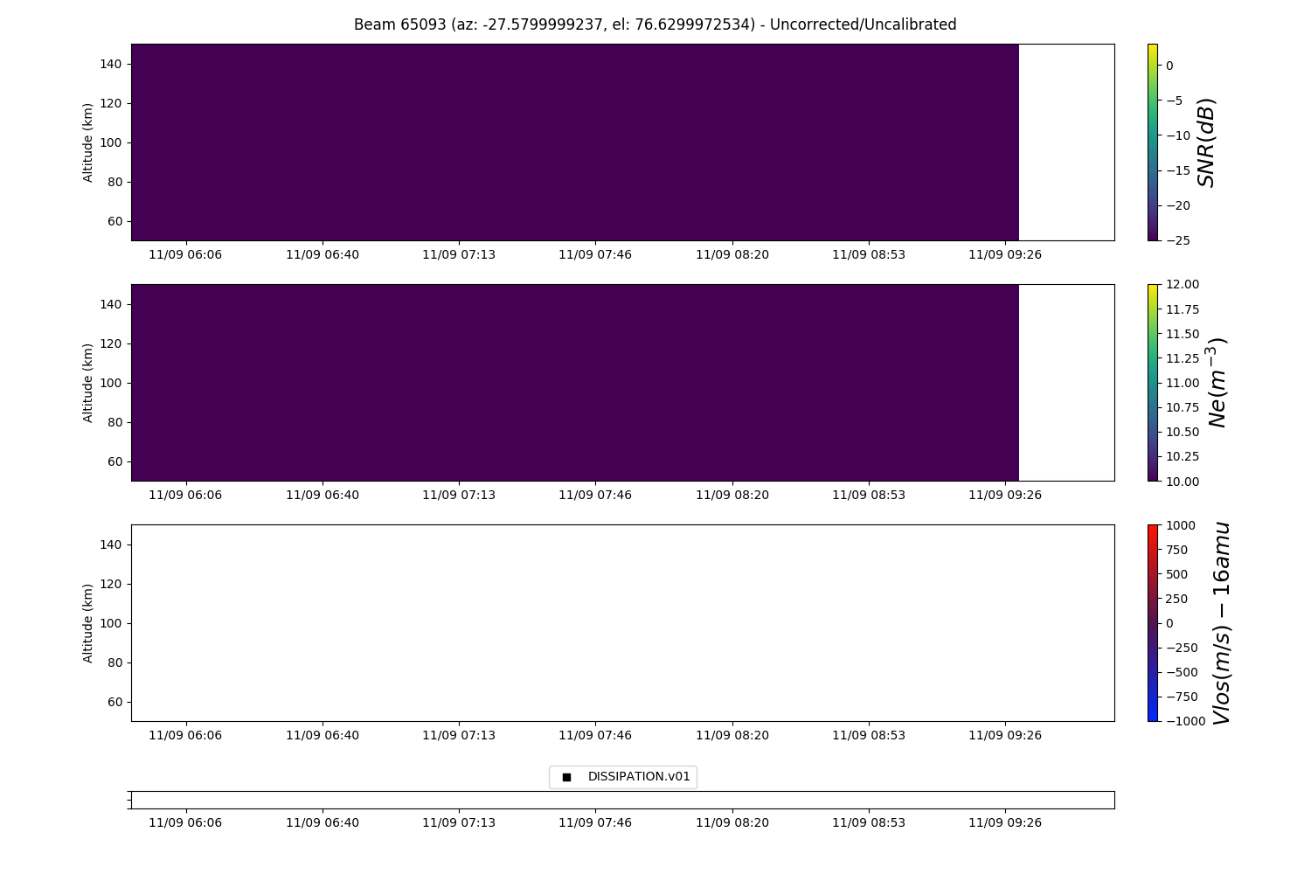The height and width of the screenshot is (874, 1311).
Task: Click the −15 tick on SNR colorbar
Action: coord(1177,170)
